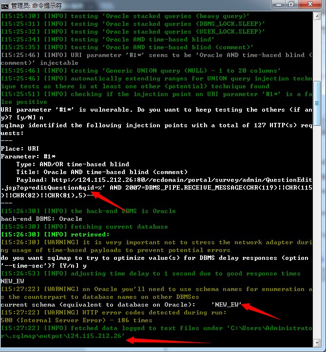Open the cmd system menu icon

[5, 6]
